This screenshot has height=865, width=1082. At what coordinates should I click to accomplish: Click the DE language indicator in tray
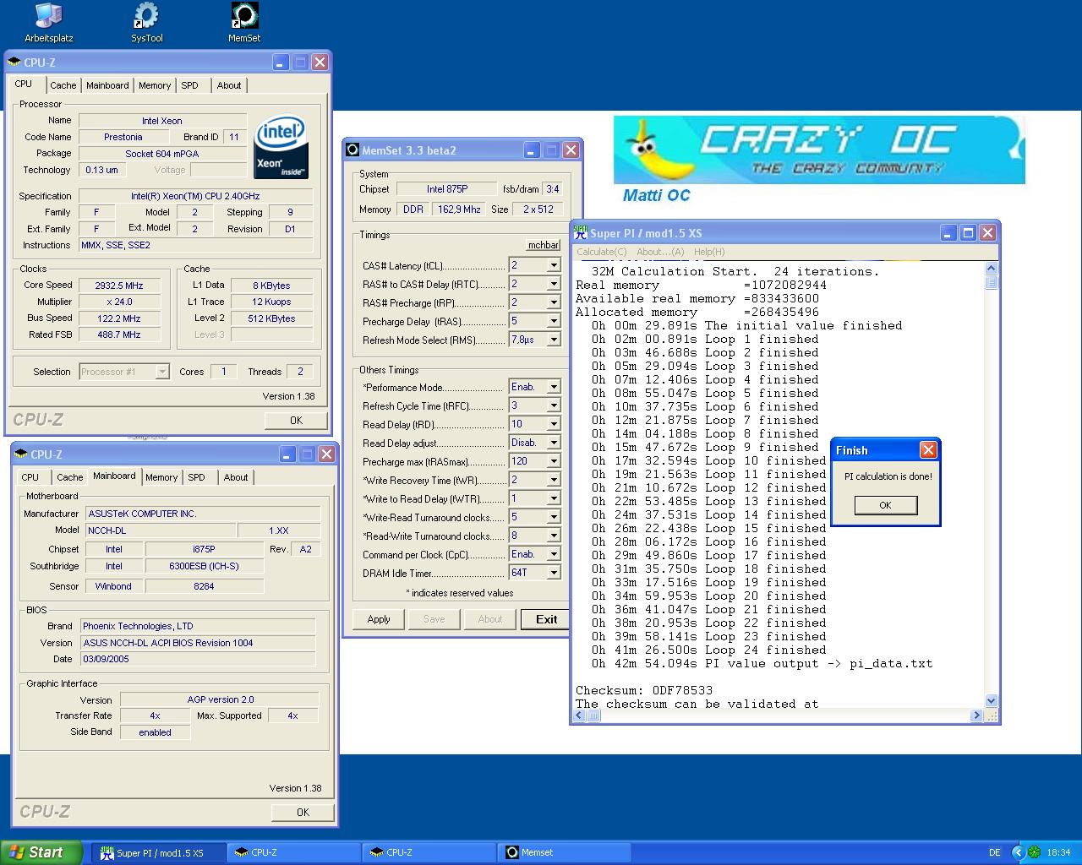(994, 852)
